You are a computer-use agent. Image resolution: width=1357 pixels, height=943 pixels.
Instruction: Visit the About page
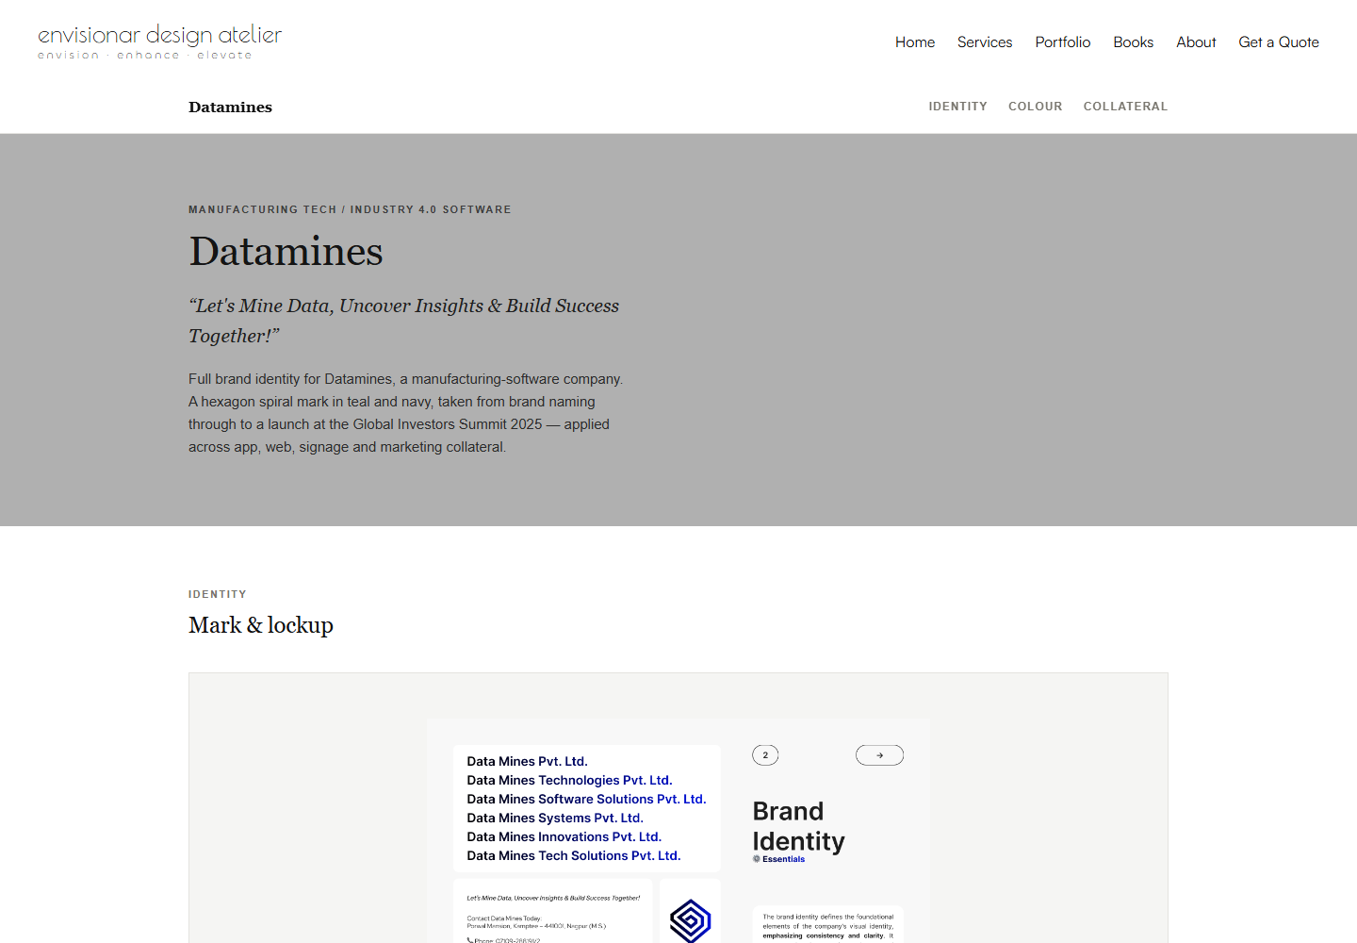(x=1196, y=42)
